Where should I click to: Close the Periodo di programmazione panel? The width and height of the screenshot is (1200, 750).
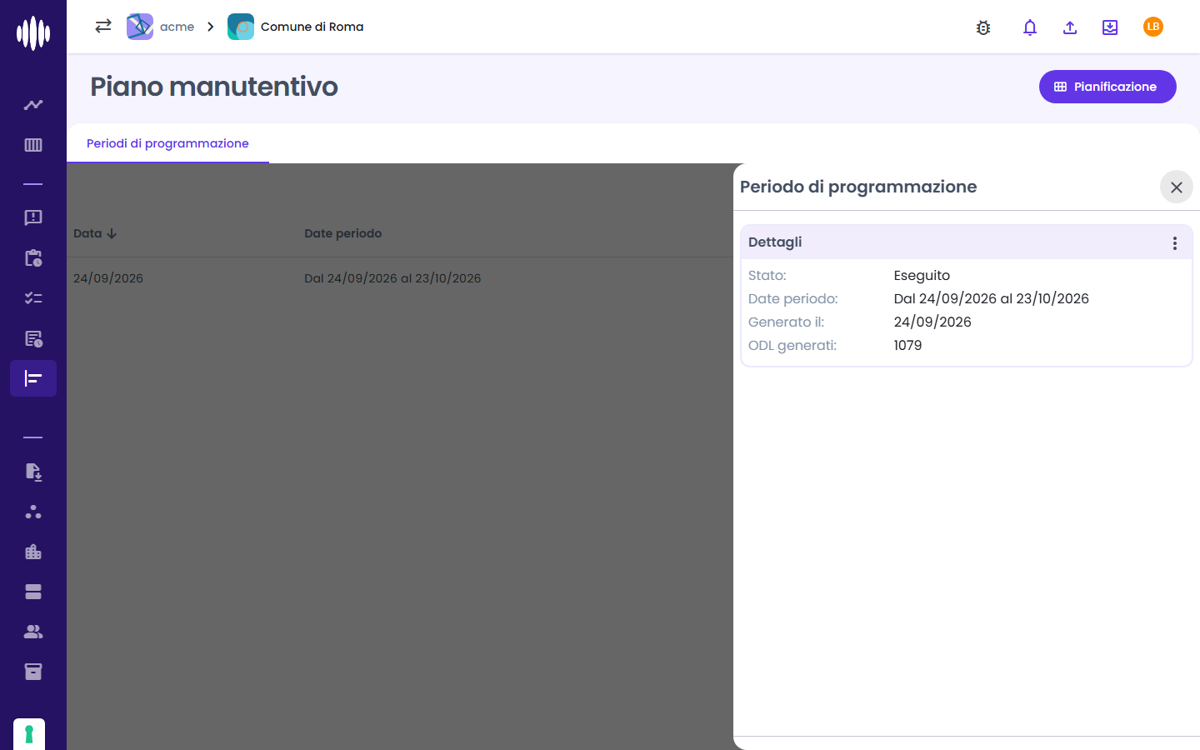1177,187
